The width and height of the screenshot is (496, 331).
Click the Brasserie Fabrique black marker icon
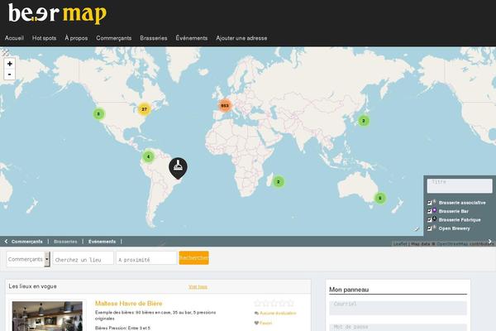click(x=435, y=218)
